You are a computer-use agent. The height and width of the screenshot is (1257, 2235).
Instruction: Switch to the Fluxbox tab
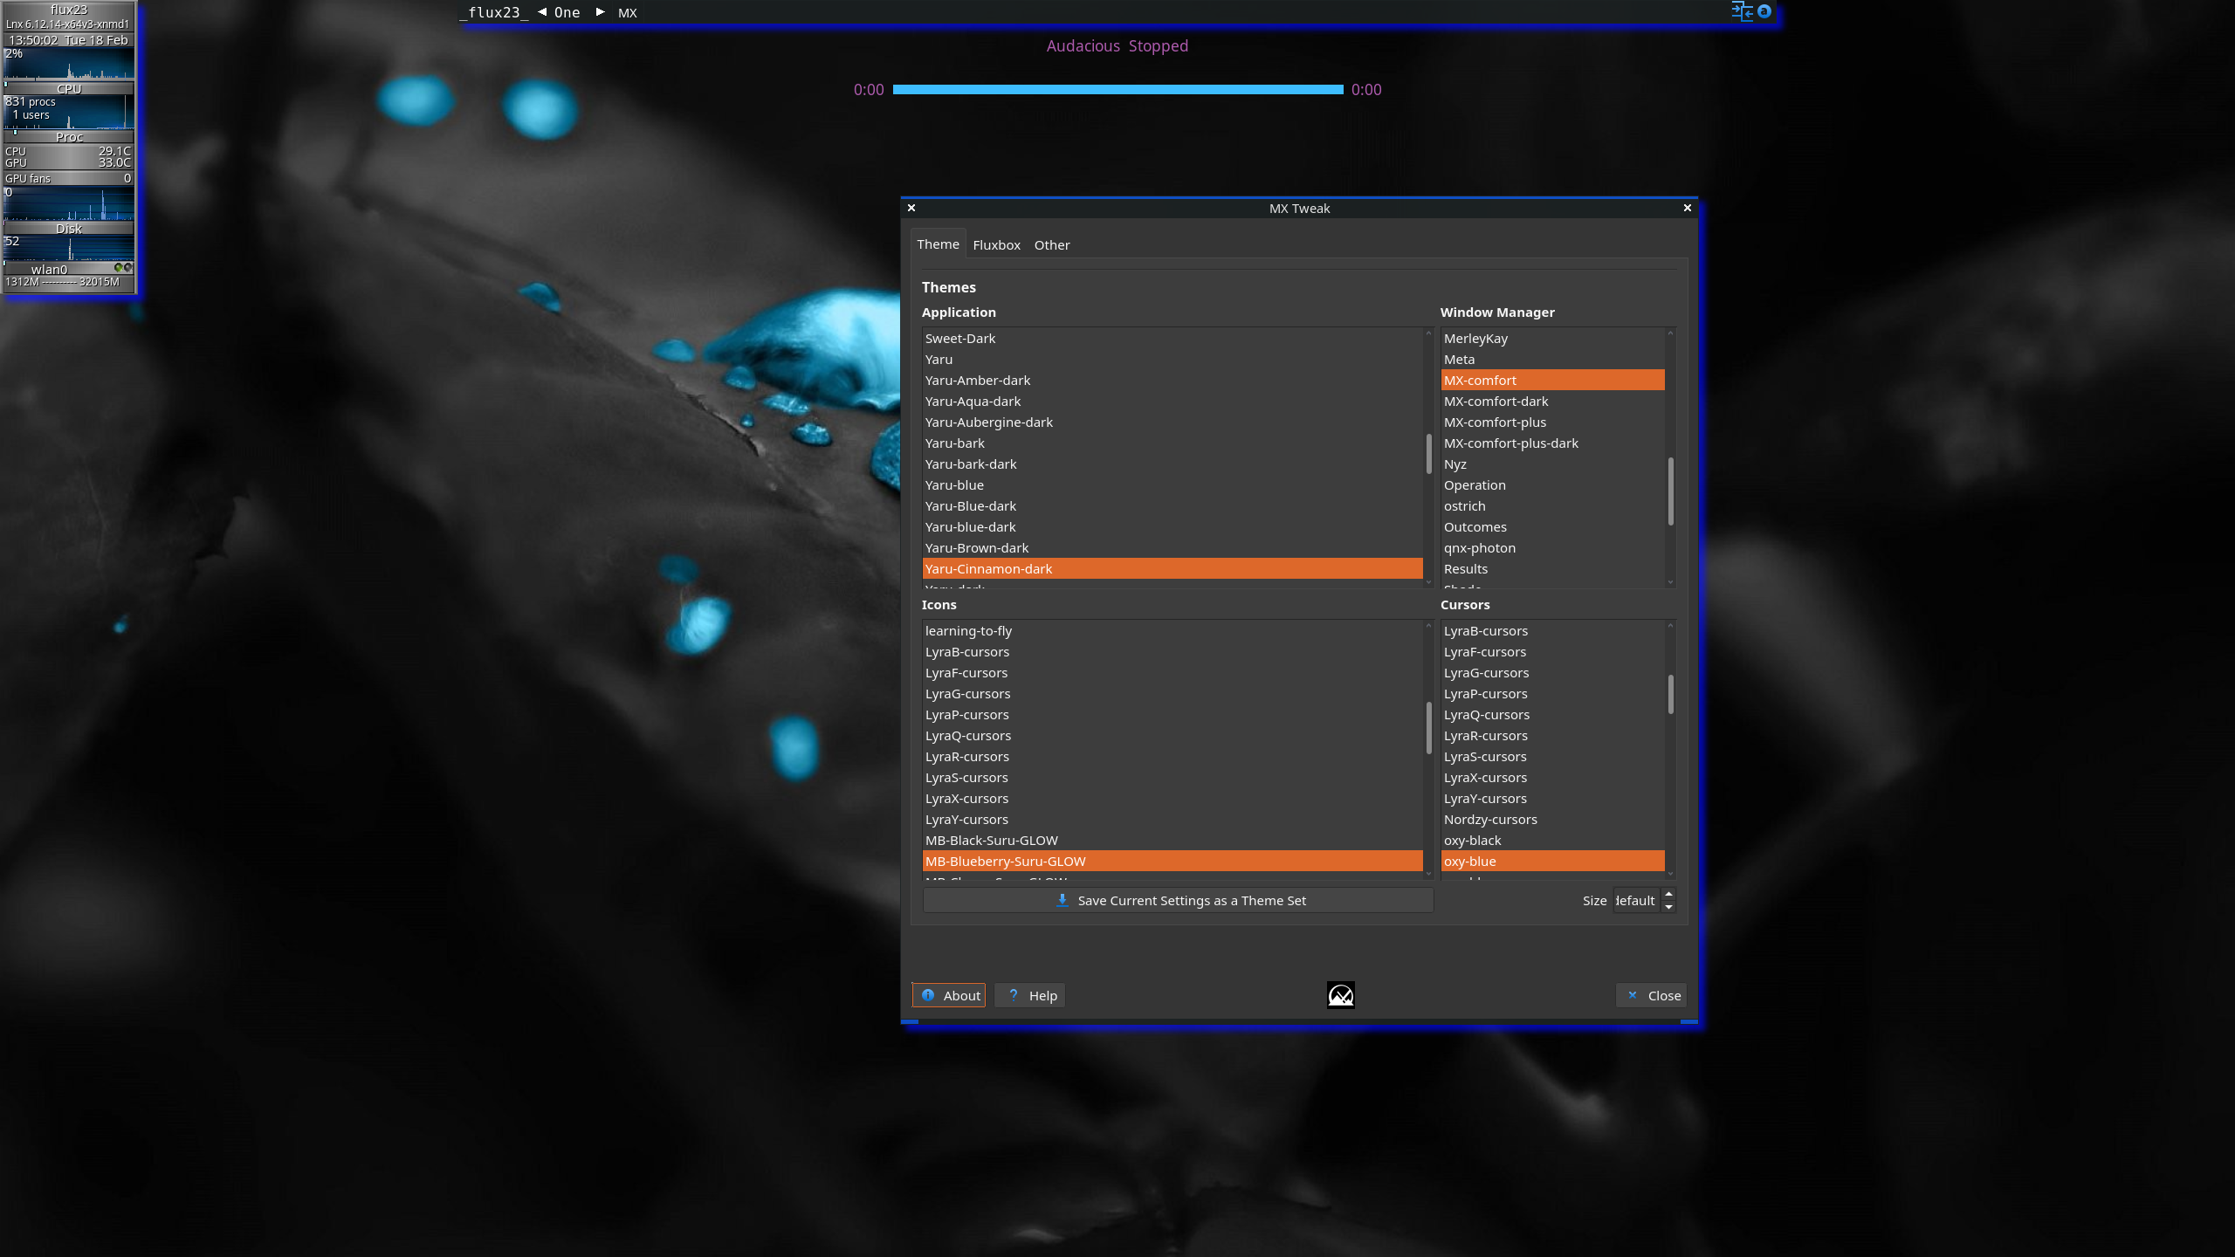click(x=996, y=245)
